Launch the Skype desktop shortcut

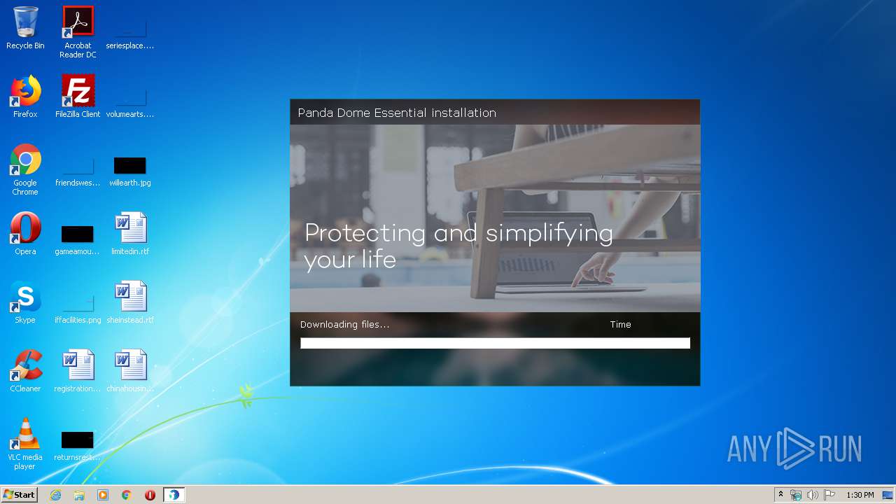click(25, 302)
